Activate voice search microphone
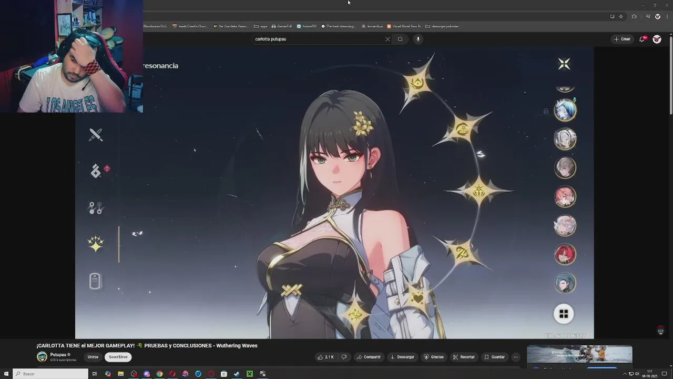Image resolution: width=673 pixels, height=379 pixels. point(418,39)
